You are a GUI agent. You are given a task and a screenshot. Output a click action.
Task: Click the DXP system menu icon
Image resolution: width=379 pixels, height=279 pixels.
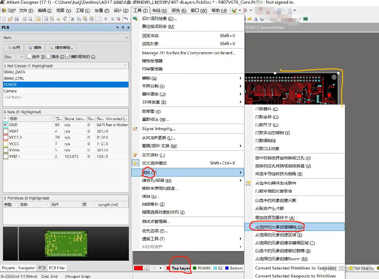point(4,11)
